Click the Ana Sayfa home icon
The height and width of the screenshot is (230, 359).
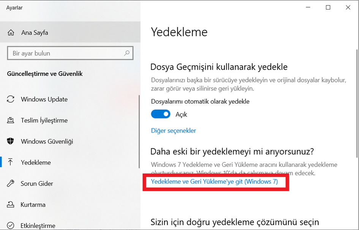11,33
